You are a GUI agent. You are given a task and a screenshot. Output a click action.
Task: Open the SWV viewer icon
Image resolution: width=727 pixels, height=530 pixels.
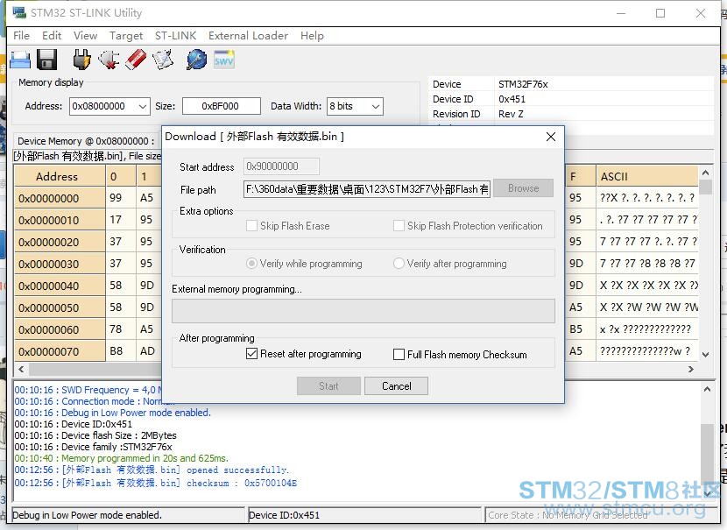[224, 60]
